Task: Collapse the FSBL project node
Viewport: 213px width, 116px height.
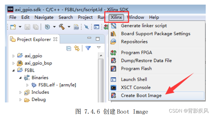Action: (x=13, y=70)
